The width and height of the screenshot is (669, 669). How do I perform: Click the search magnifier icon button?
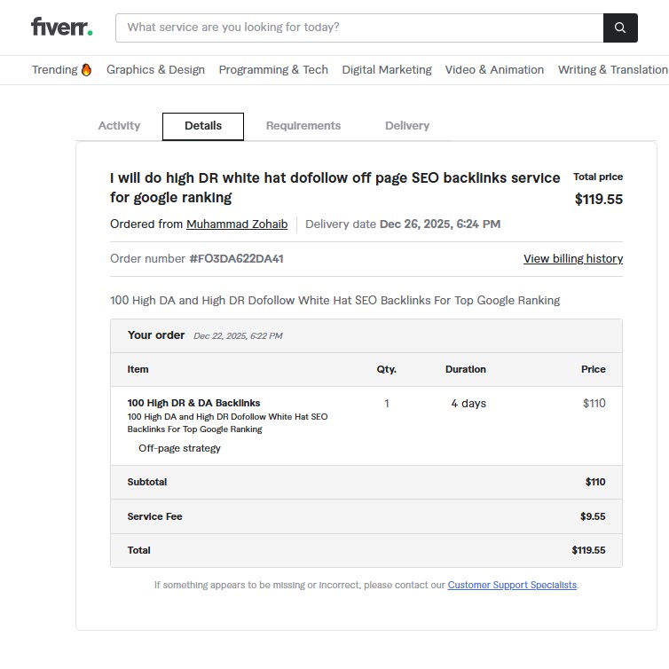point(620,28)
